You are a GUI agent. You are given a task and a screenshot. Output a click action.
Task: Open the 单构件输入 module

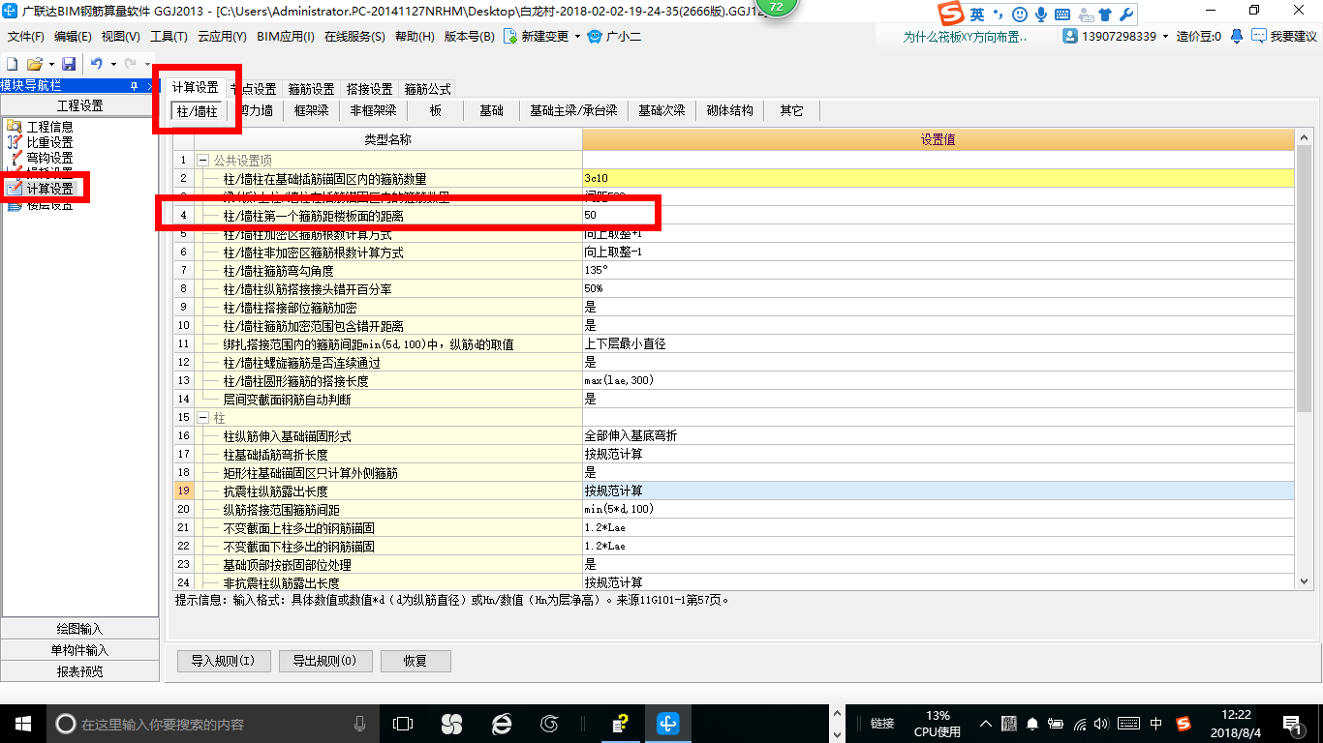click(79, 650)
